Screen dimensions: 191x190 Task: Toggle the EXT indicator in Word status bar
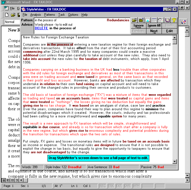point(119,186)
